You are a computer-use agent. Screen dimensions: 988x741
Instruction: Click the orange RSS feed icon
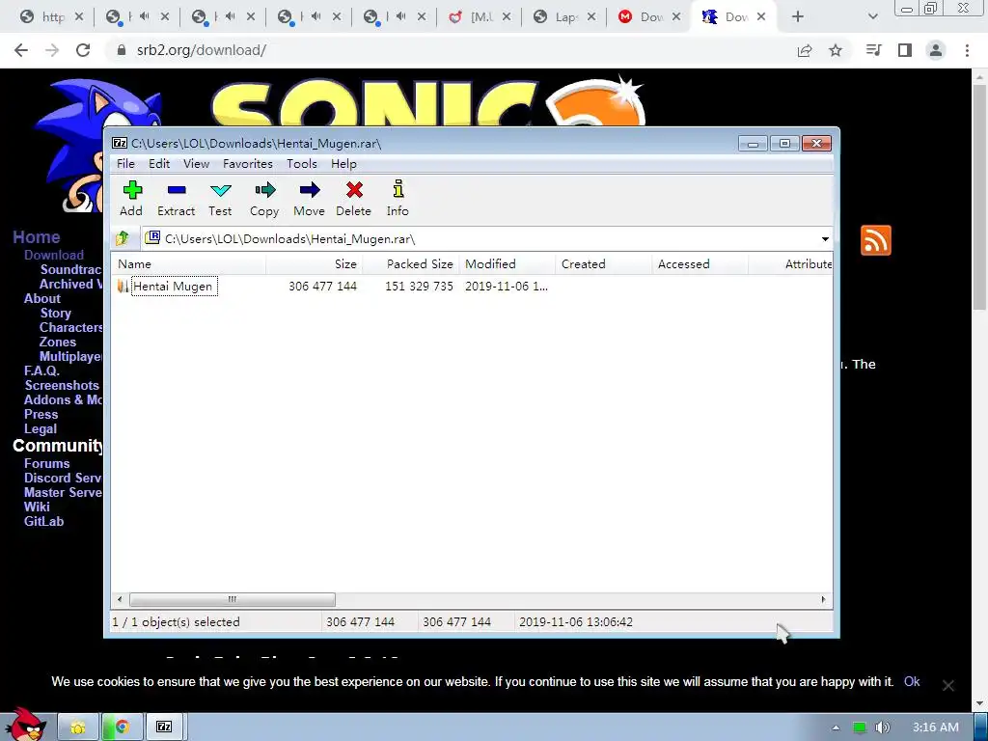[876, 240]
